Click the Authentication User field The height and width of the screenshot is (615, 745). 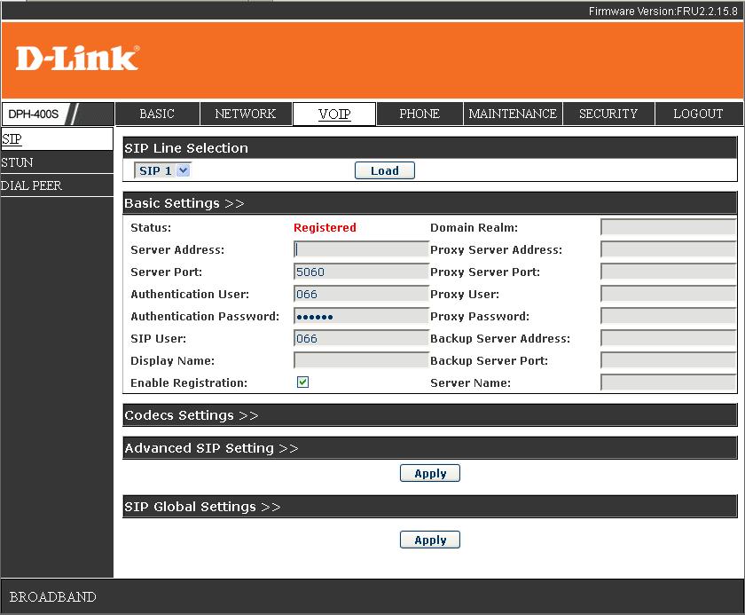361,295
